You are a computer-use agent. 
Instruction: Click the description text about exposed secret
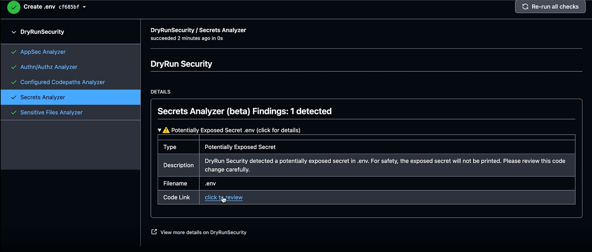(x=385, y=165)
